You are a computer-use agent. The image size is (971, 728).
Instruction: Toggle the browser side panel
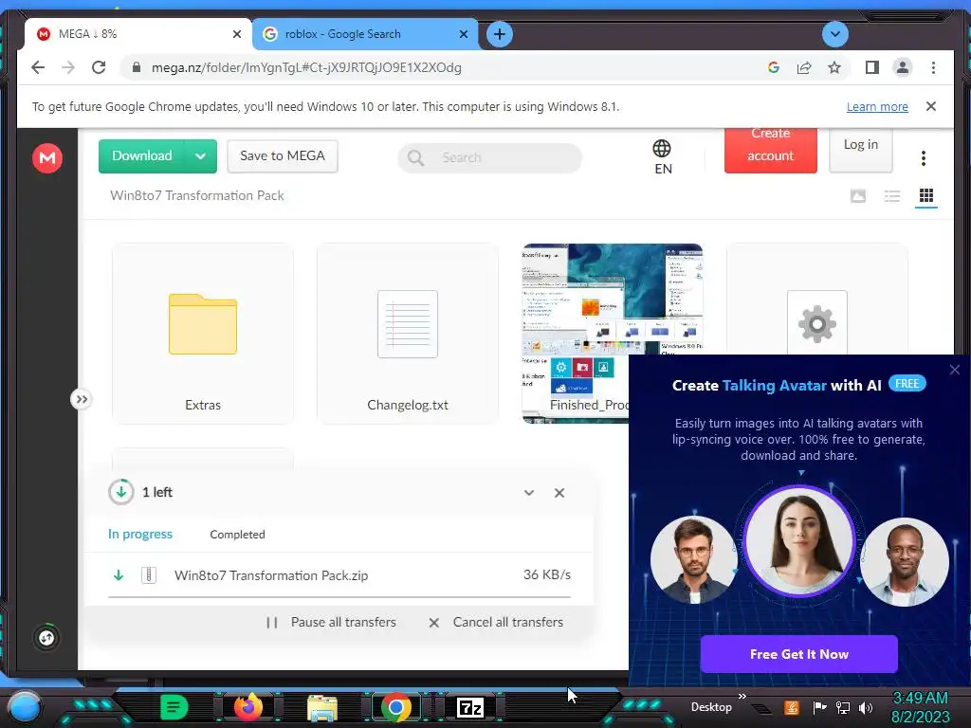pos(872,67)
